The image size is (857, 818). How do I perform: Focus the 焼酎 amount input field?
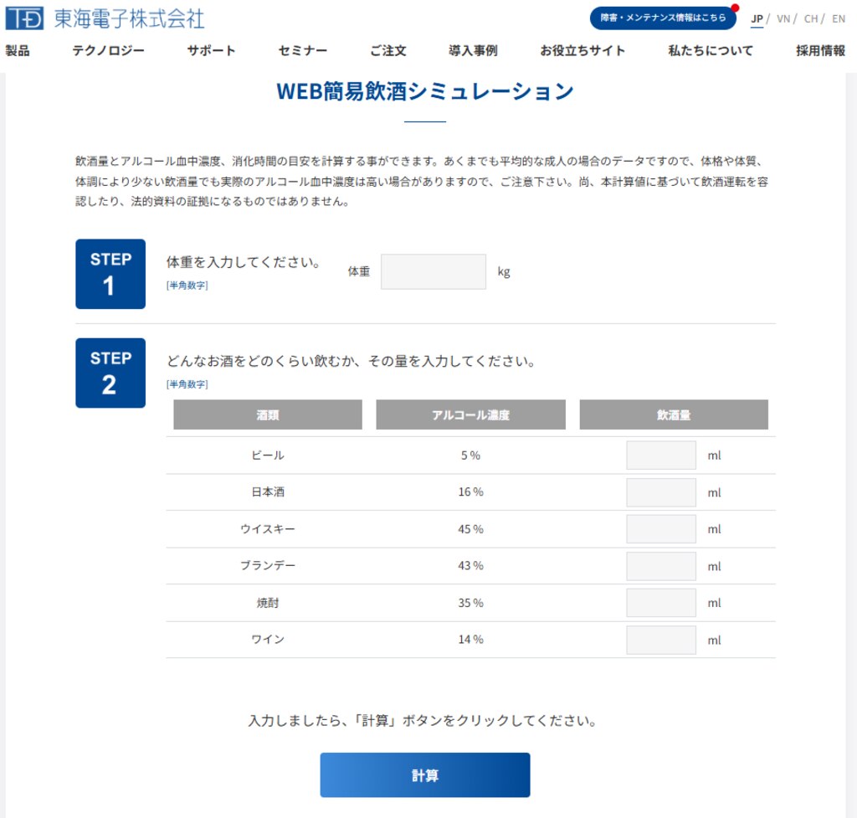tap(660, 603)
